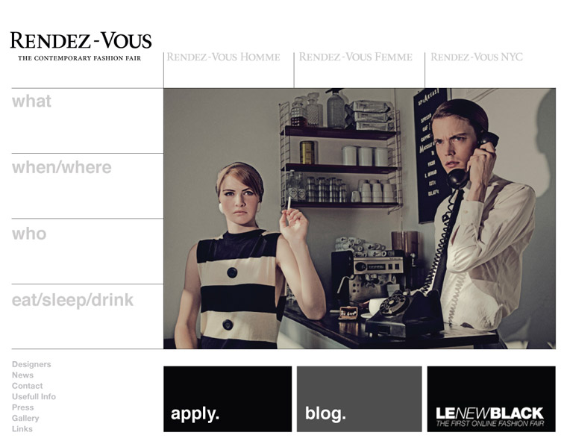Open the Rendez-Vous Homme tab
Screen dimensions: 567x444
(223, 57)
